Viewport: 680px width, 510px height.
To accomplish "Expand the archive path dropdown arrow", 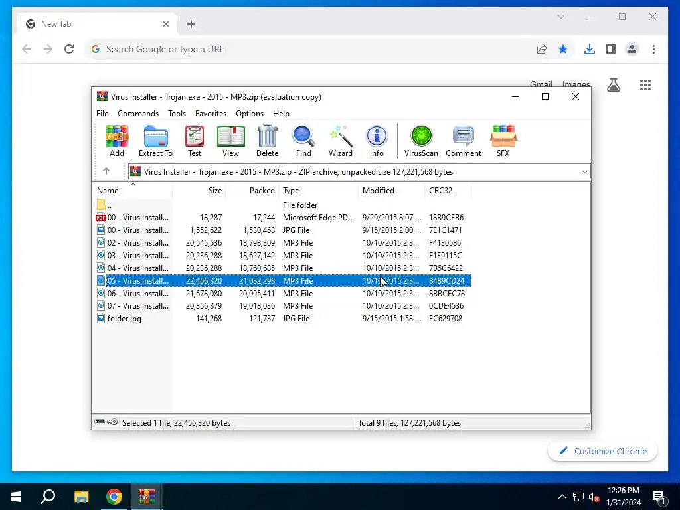I will [584, 172].
